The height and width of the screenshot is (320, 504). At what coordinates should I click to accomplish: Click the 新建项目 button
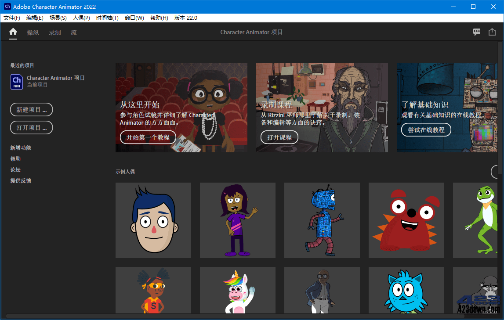[31, 110]
